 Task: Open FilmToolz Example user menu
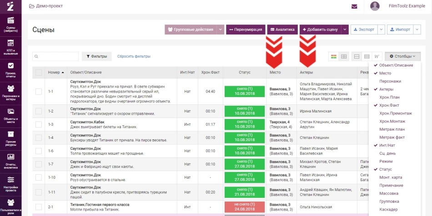click(407, 6)
